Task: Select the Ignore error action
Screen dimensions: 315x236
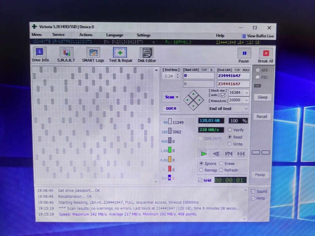Action: (201, 163)
